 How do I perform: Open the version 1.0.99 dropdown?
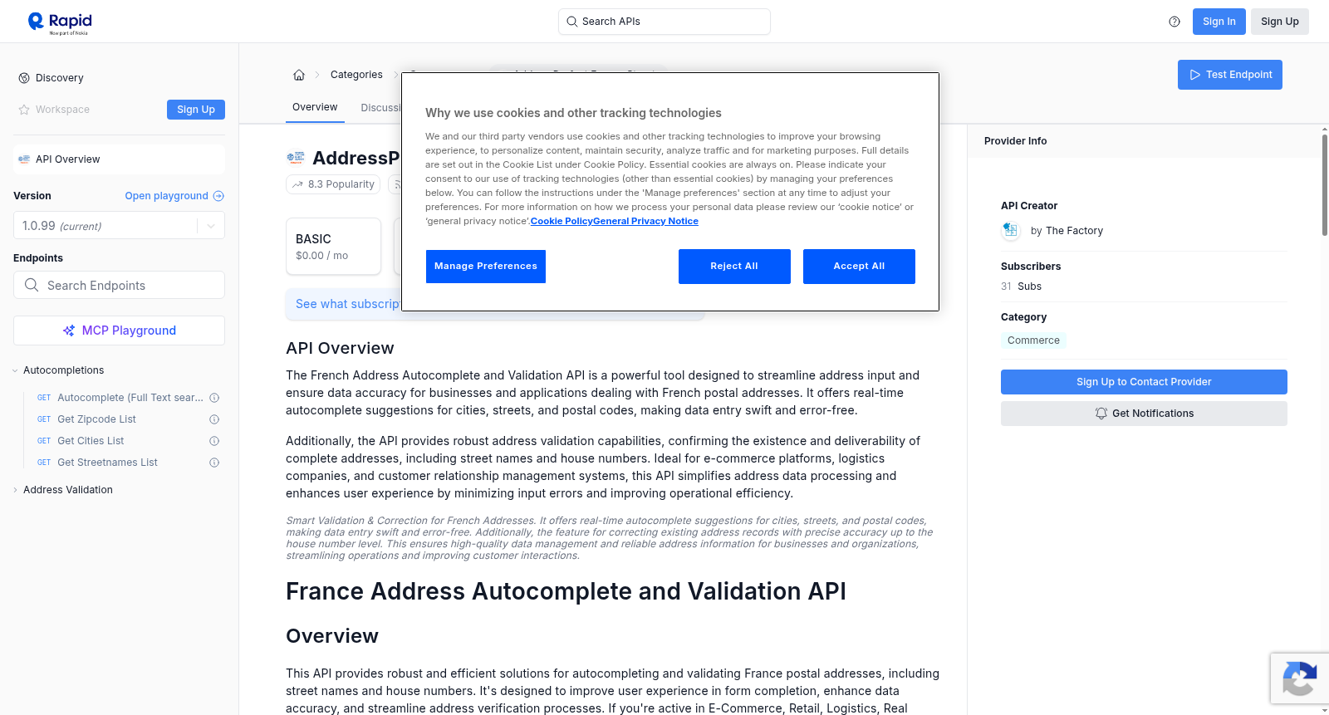pos(119,226)
